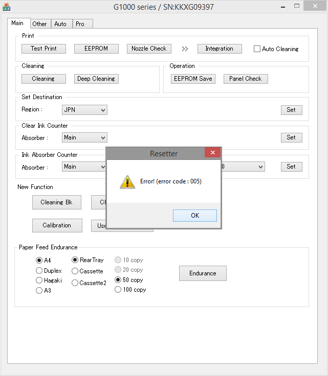The height and width of the screenshot is (376, 328).
Task: Close the Resetter error dialog with the X
Action: [212, 153]
